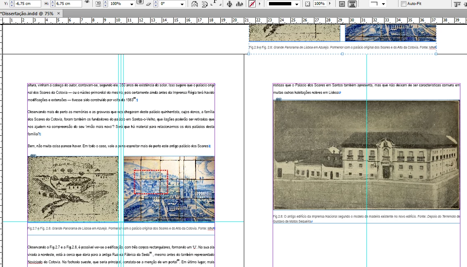
Task: Toggle the constrain proportions chain for scaling
Action: [x=140, y=2]
